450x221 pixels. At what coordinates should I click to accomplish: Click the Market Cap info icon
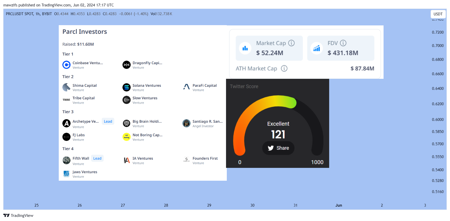(x=291, y=43)
